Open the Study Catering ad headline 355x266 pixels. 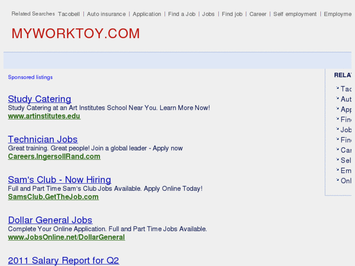point(40,99)
